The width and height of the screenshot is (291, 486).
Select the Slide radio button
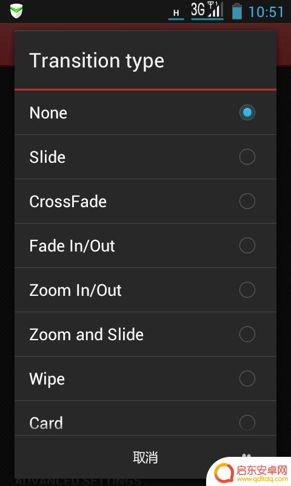[247, 157]
